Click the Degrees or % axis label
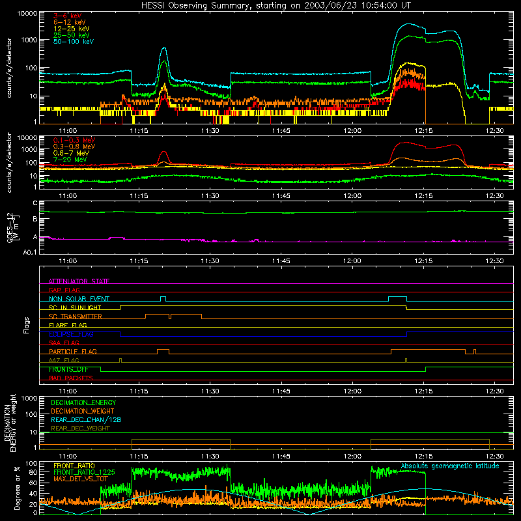Image resolution: width=521 pixels, height=521 pixels. tap(16, 488)
